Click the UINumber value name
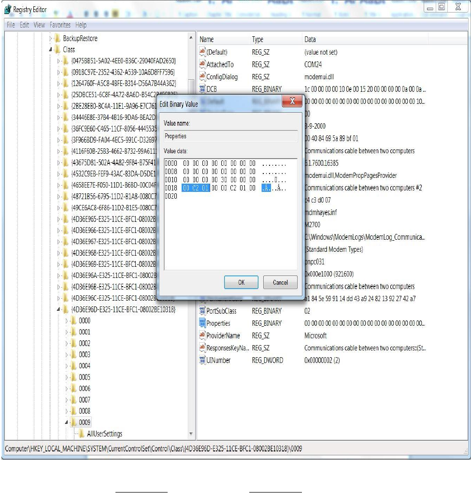471x493 pixels. pos(218,360)
